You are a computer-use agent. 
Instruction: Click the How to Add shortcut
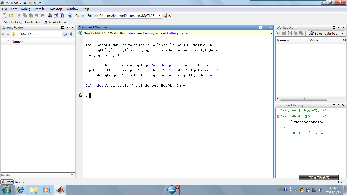(30, 22)
